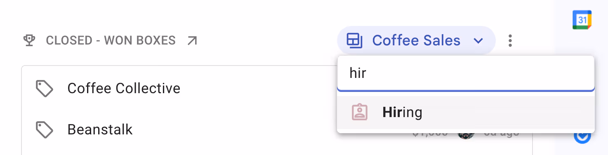The width and height of the screenshot is (608, 155).
Task: Click the assignee avatar on the Beanstalk row
Action: (x=466, y=135)
